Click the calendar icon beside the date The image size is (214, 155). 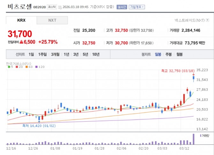click(x=60, y=7)
